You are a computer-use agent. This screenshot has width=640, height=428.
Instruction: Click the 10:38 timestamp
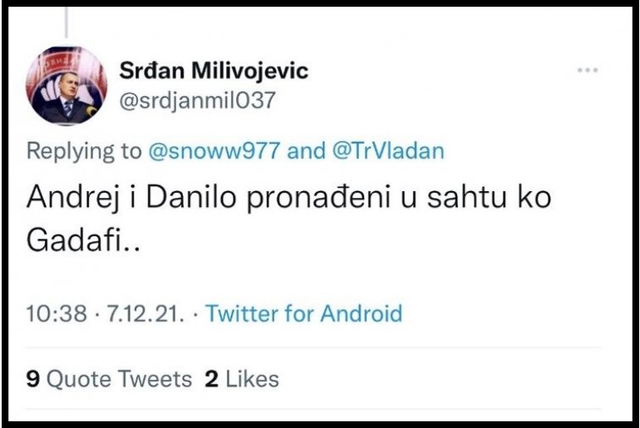[57, 314]
